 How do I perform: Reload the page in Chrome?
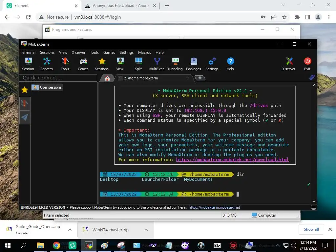28,17
